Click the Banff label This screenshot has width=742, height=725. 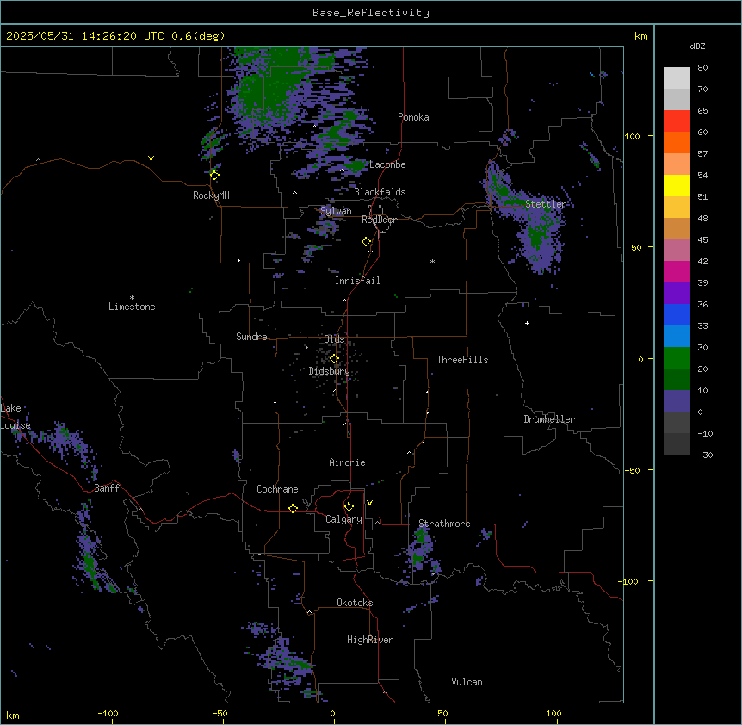click(107, 488)
